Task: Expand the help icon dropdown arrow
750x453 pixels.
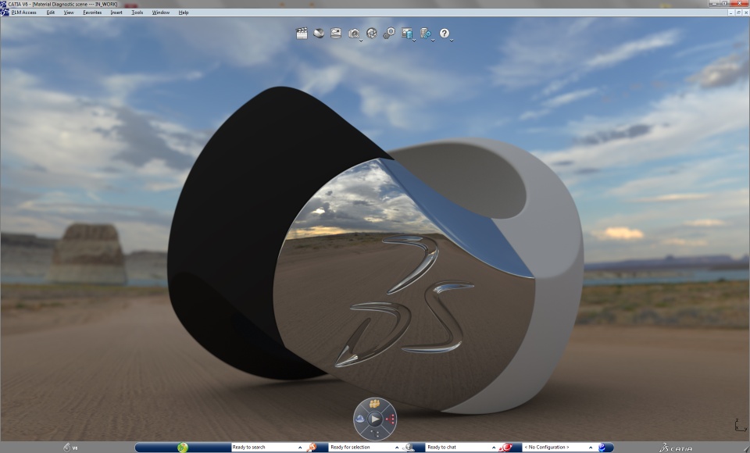Action: [452, 40]
